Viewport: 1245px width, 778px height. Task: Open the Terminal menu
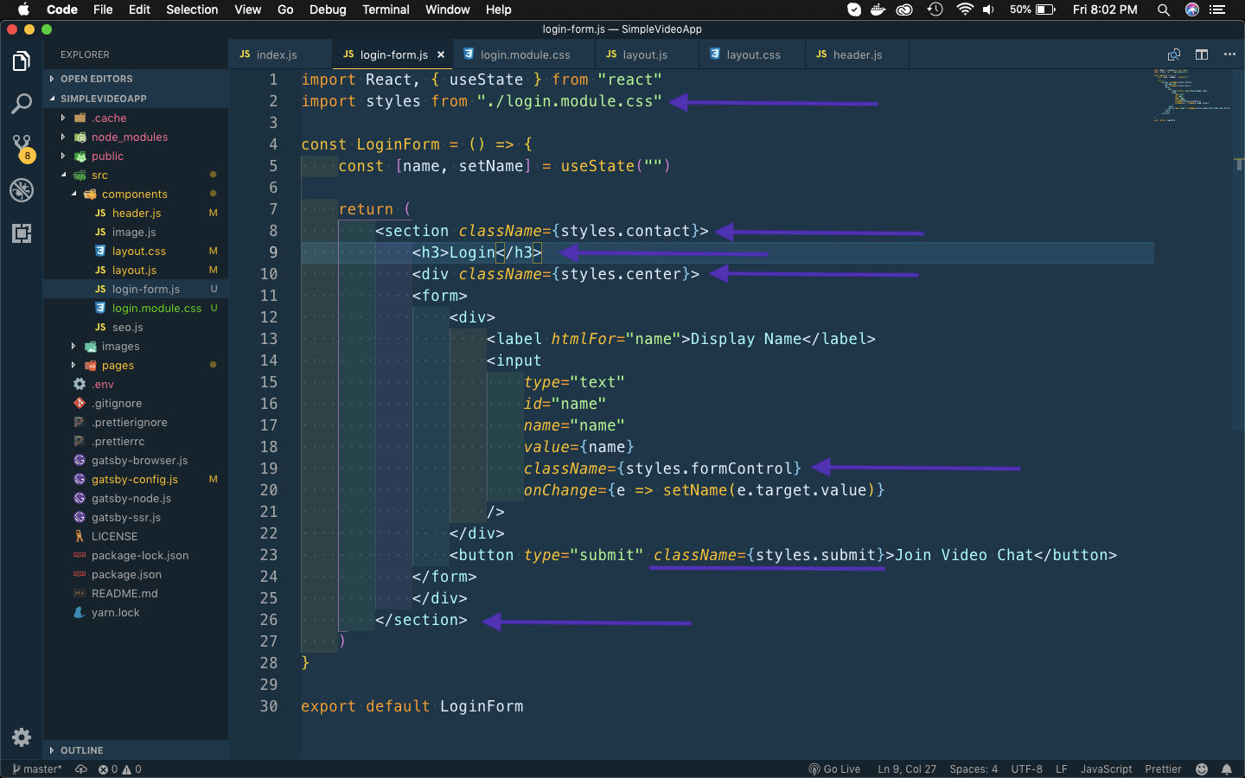coord(386,10)
